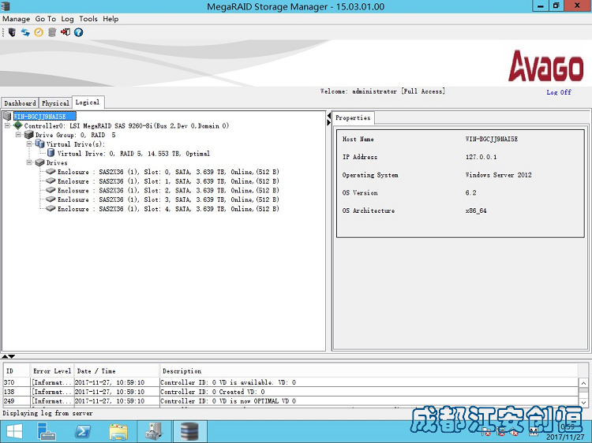Click the grayed-out disk stack toolbar icon
Viewport: 592px width, 443px height.
tap(52, 32)
